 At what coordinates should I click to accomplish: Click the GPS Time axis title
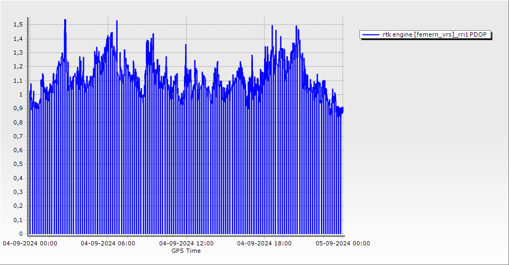coord(186,251)
